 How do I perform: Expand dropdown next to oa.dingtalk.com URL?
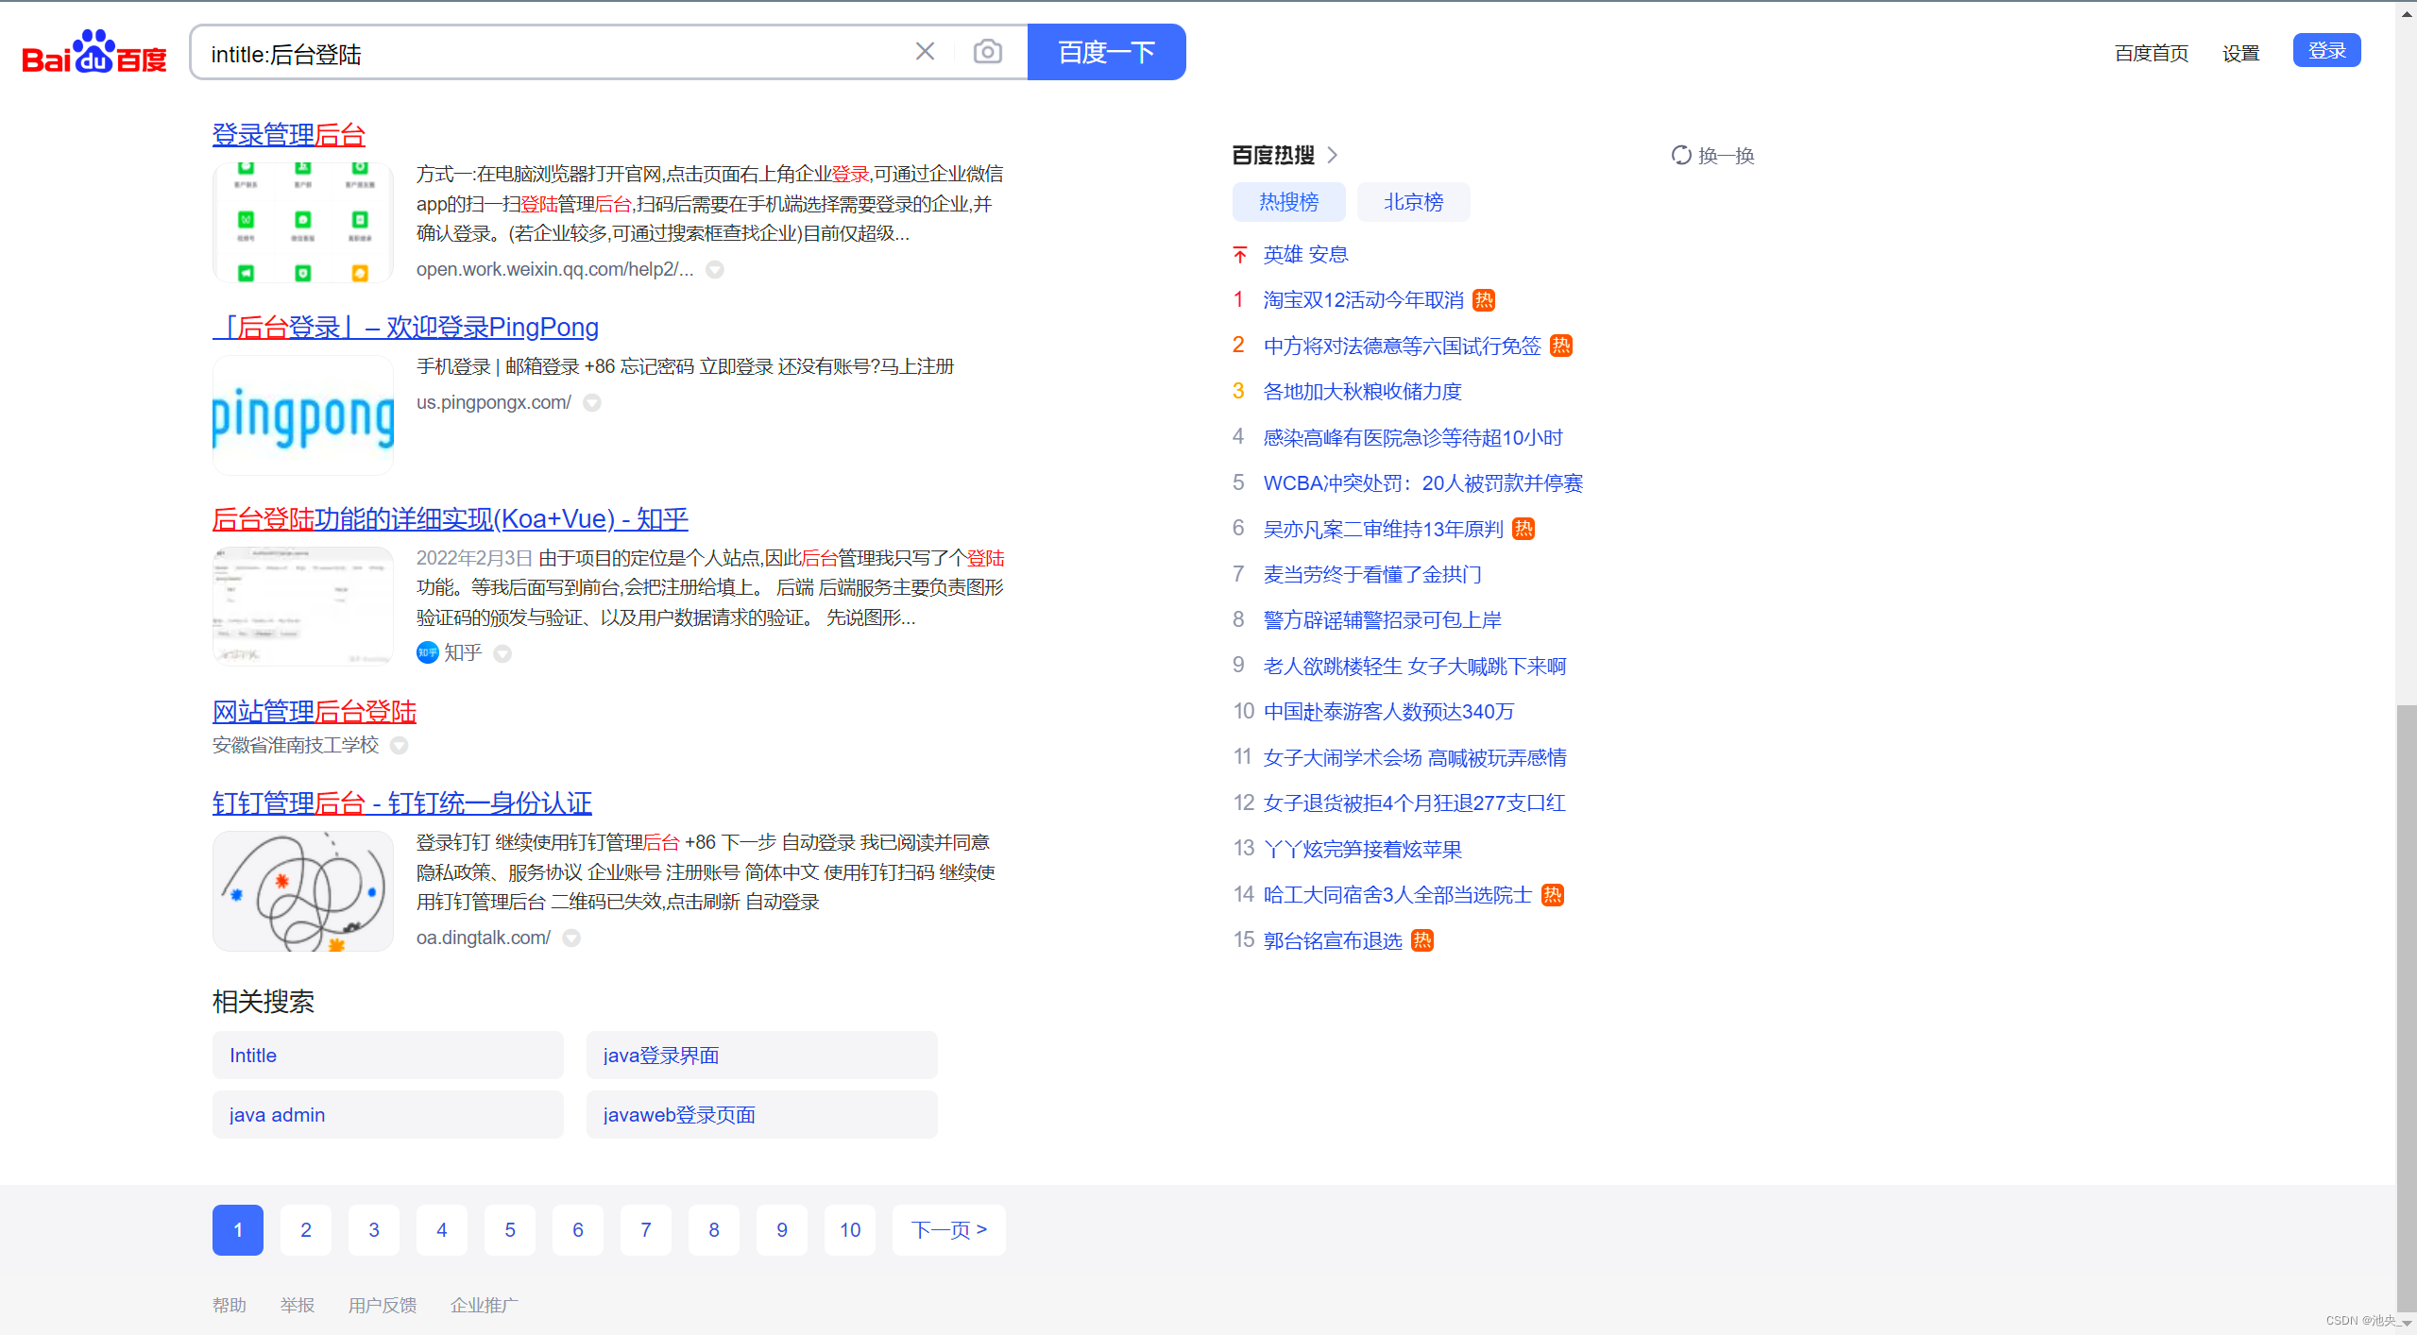point(571,938)
